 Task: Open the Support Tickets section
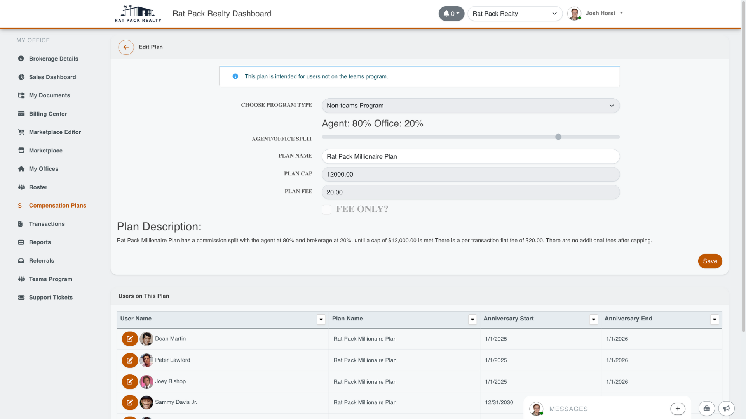(51, 297)
